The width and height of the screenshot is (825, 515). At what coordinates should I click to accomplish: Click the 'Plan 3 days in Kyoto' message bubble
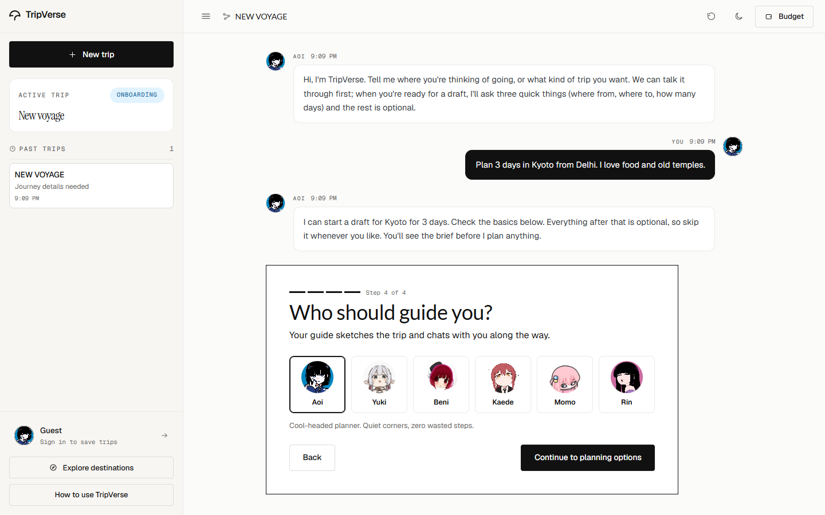coord(590,165)
